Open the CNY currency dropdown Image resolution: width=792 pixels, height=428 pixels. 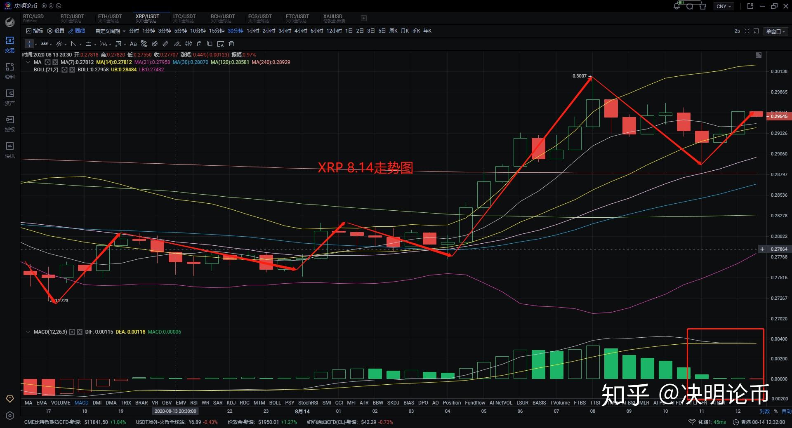pos(724,6)
